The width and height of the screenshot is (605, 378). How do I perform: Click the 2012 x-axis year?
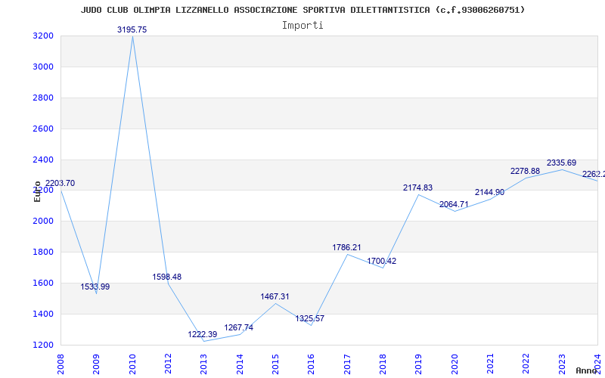click(168, 364)
